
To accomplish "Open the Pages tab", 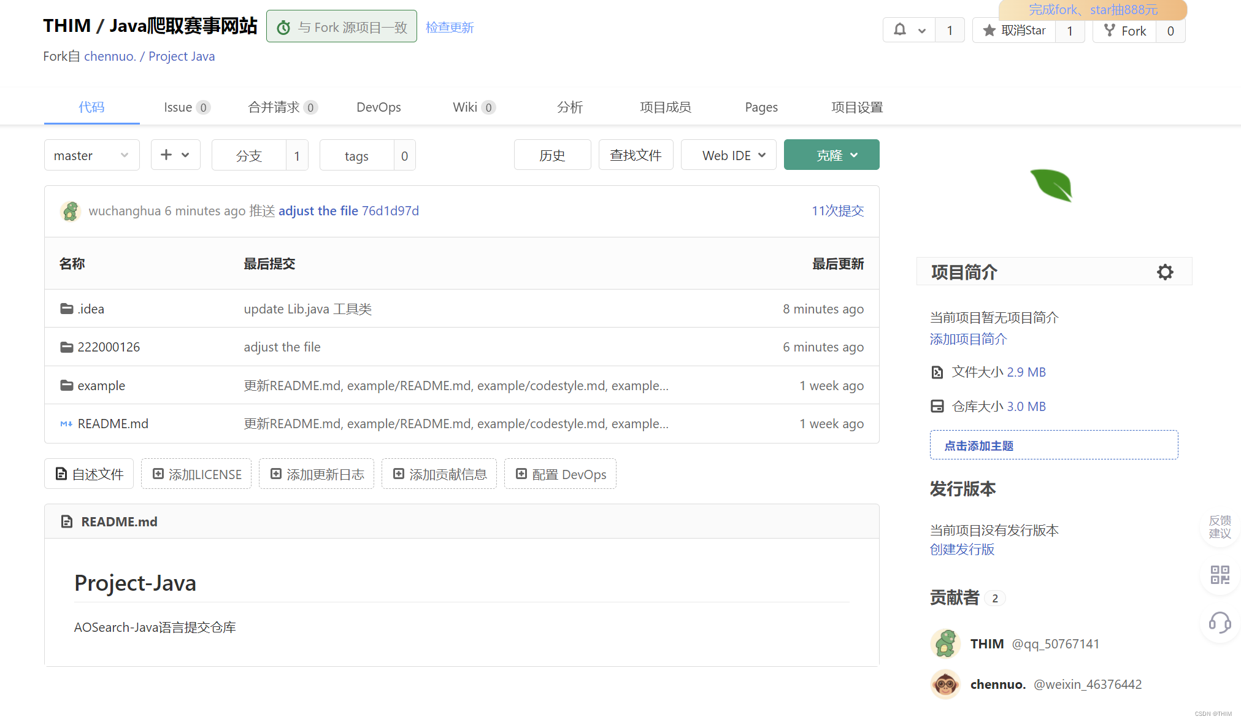I will [761, 107].
